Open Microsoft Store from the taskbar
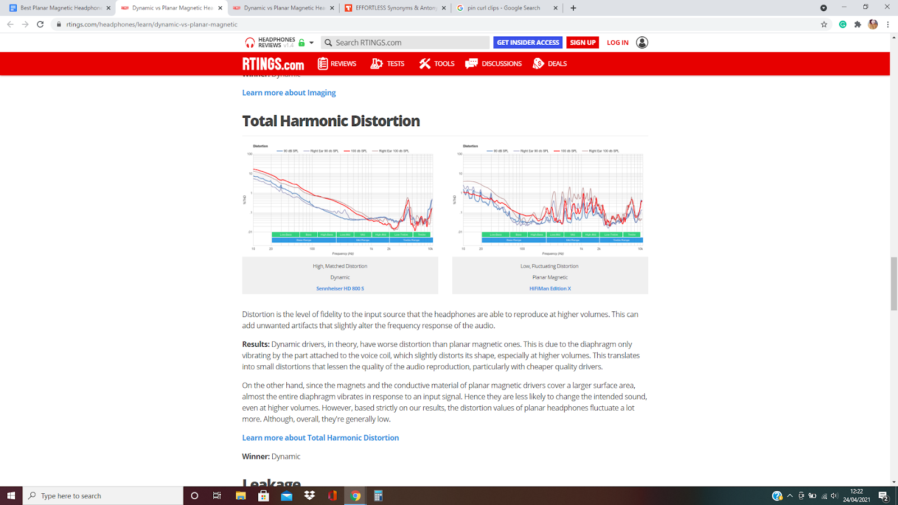 (263, 495)
